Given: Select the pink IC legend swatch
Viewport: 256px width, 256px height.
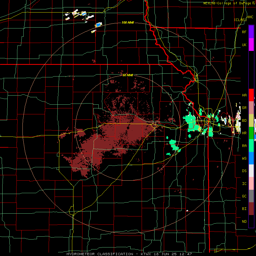Looking at the screenshot, I should tap(251, 183).
